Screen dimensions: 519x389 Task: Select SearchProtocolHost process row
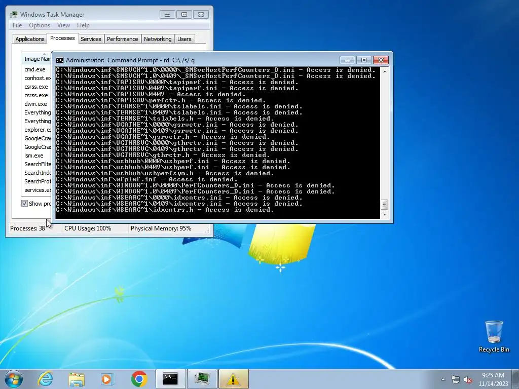pos(36,181)
